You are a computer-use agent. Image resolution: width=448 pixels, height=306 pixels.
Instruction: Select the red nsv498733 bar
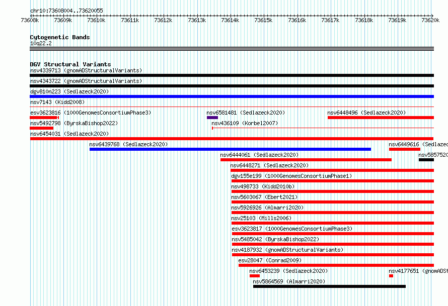click(333, 191)
